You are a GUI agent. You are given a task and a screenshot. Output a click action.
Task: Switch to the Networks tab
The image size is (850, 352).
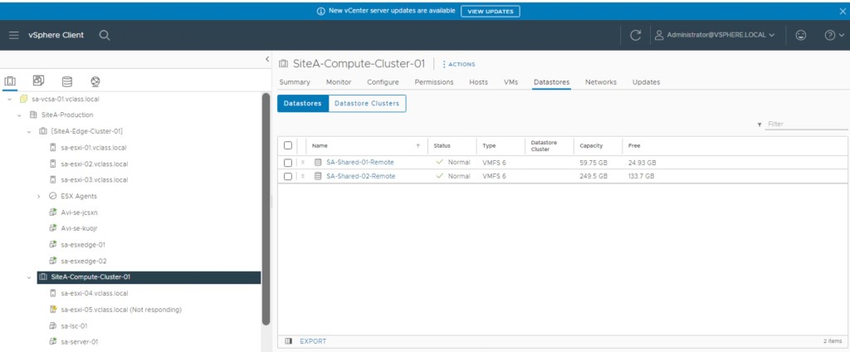[600, 82]
